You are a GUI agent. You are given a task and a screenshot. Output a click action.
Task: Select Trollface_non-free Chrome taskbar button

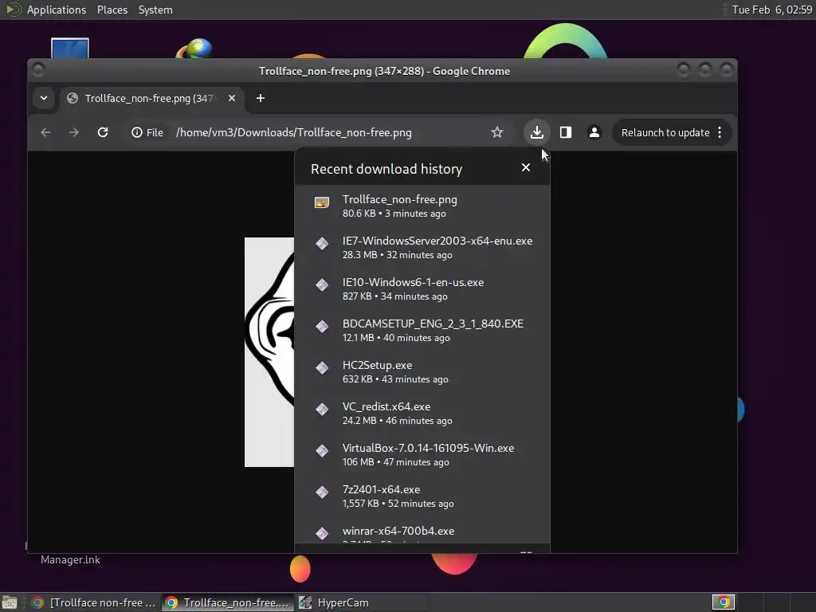coord(227,602)
